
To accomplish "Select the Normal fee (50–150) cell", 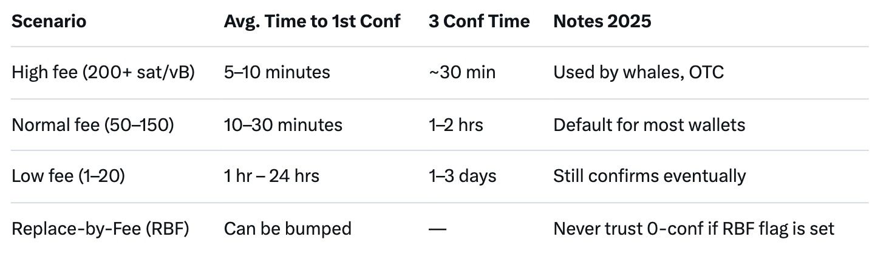I will point(93,125).
